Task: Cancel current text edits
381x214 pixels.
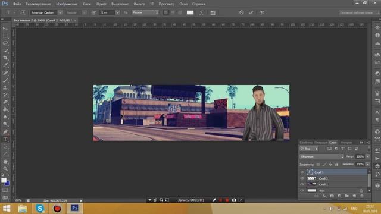Action: coord(241,12)
